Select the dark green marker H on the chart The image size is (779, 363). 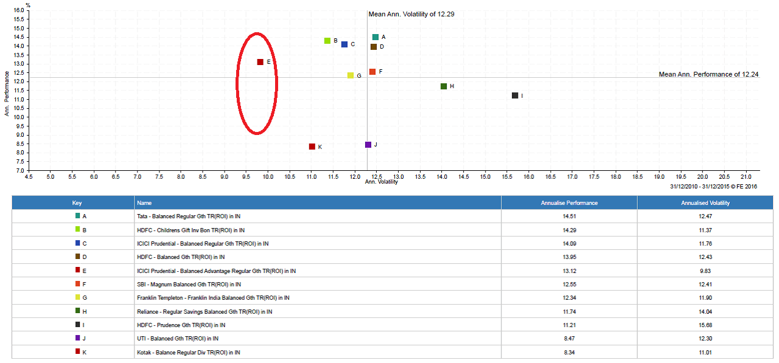tap(444, 86)
